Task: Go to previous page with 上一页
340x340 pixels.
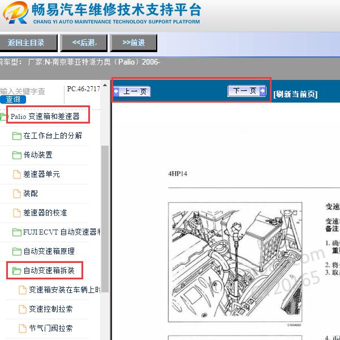Action: pos(132,91)
